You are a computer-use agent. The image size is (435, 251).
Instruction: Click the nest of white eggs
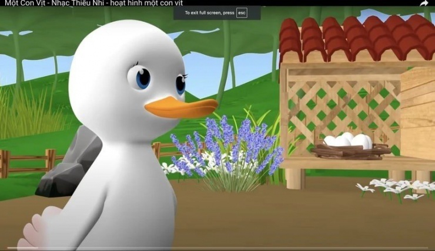(350, 145)
